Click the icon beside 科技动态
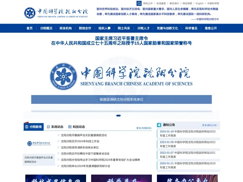This screenshot has height=182, width=243. point(70,127)
